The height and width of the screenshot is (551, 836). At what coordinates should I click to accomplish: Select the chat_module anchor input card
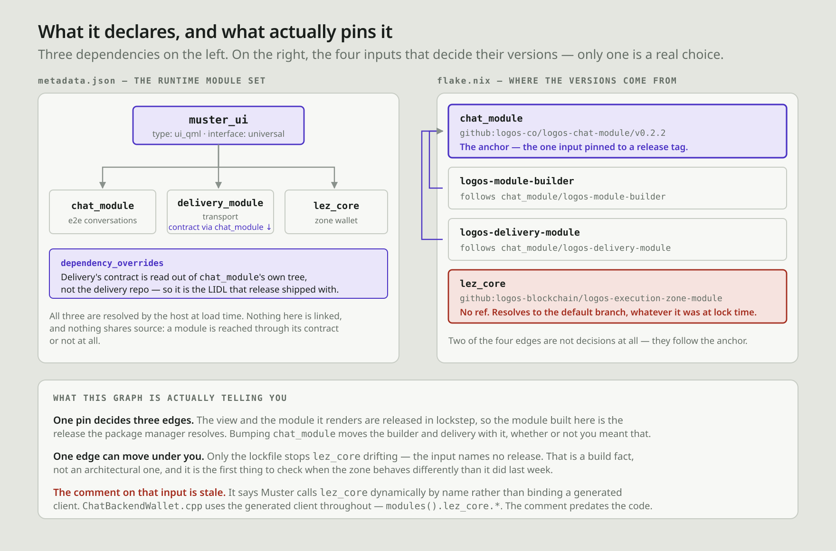617,131
